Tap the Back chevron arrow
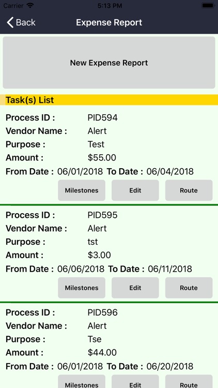This screenshot has height=388, width=218. point(10,23)
